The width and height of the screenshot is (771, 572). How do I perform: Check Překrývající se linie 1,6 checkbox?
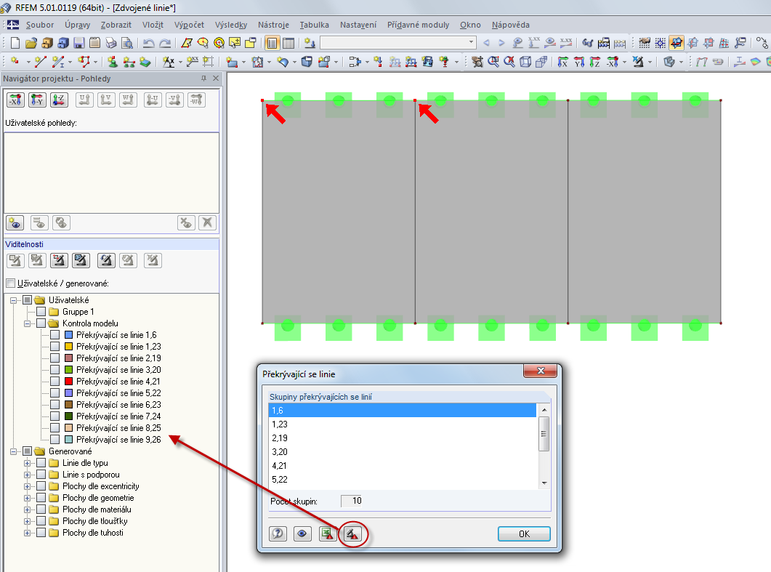(55, 335)
